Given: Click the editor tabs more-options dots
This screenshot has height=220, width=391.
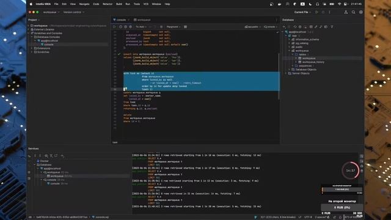Looking at the screenshot, I should [x=276, y=20].
